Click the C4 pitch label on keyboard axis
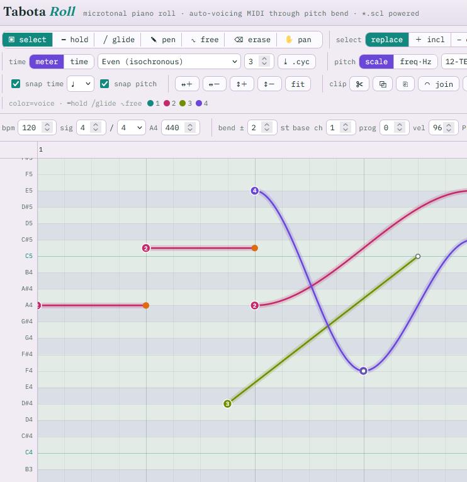Image resolution: width=467 pixels, height=482 pixels. tap(29, 452)
